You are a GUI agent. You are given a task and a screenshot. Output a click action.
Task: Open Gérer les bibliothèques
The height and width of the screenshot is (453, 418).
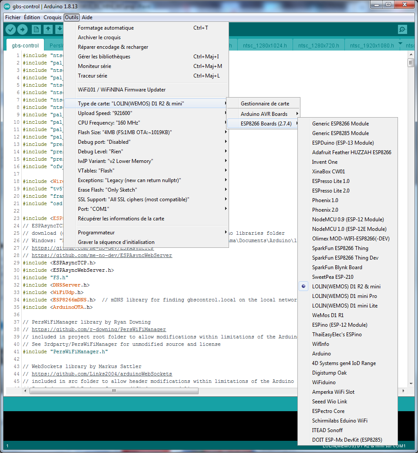click(146, 56)
